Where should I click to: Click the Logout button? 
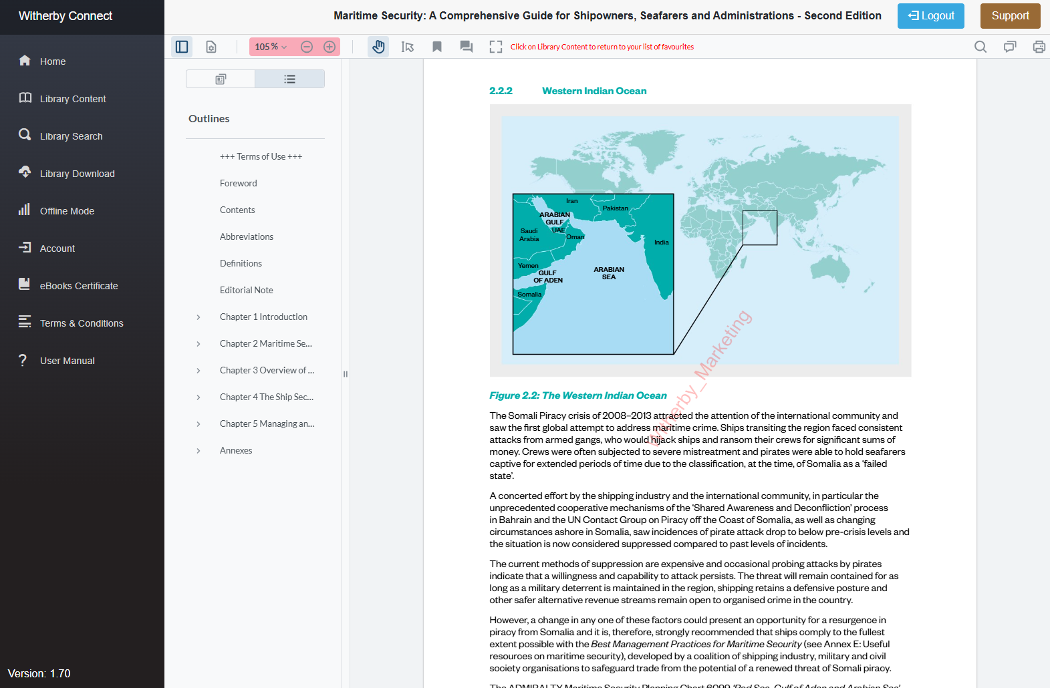(x=930, y=16)
